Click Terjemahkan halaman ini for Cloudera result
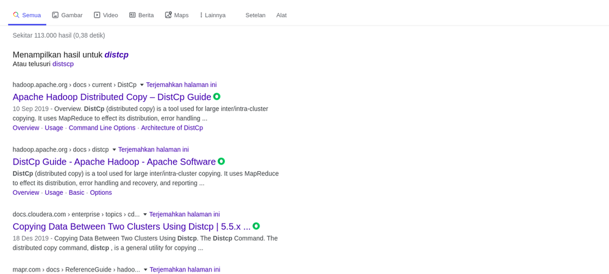The height and width of the screenshot is (274, 609). (x=185, y=214)
